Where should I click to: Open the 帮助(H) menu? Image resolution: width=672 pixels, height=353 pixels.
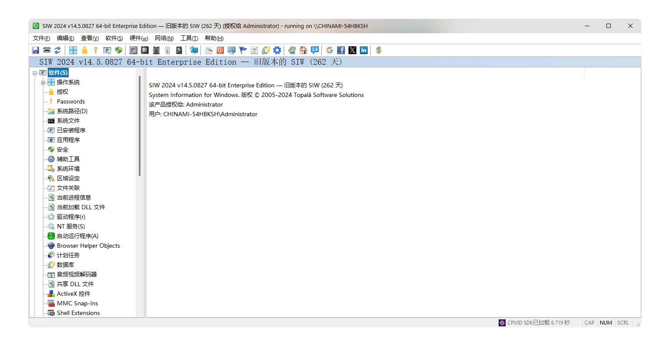(214, 38)
